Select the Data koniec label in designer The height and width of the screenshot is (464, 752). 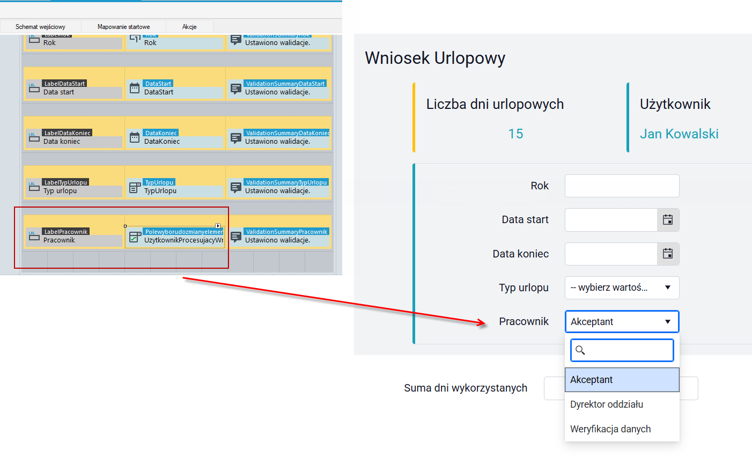point(62,142)
